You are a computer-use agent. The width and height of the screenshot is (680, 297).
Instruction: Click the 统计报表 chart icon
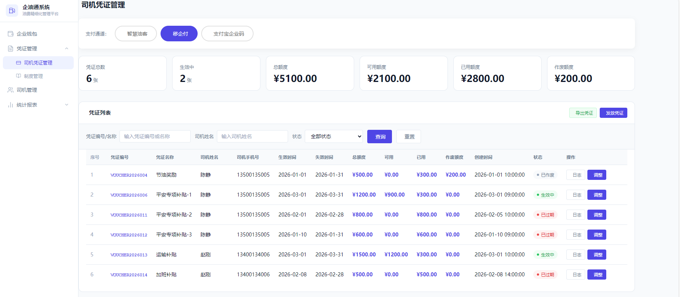click(x=11, y=105)
